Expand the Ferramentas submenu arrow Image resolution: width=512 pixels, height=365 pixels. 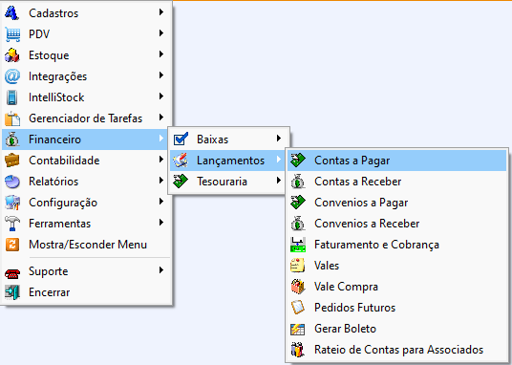coord(161,223)
